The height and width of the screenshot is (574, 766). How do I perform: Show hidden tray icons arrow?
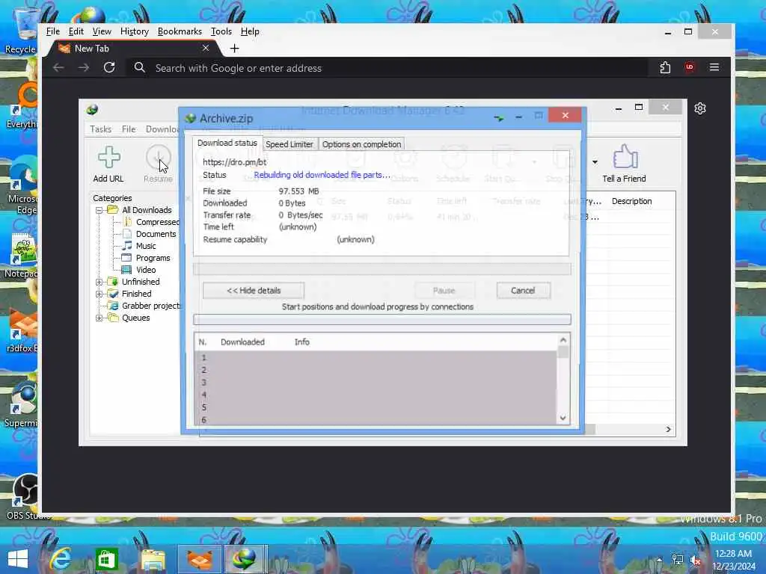pyautogui.click(x=660, y=559)
